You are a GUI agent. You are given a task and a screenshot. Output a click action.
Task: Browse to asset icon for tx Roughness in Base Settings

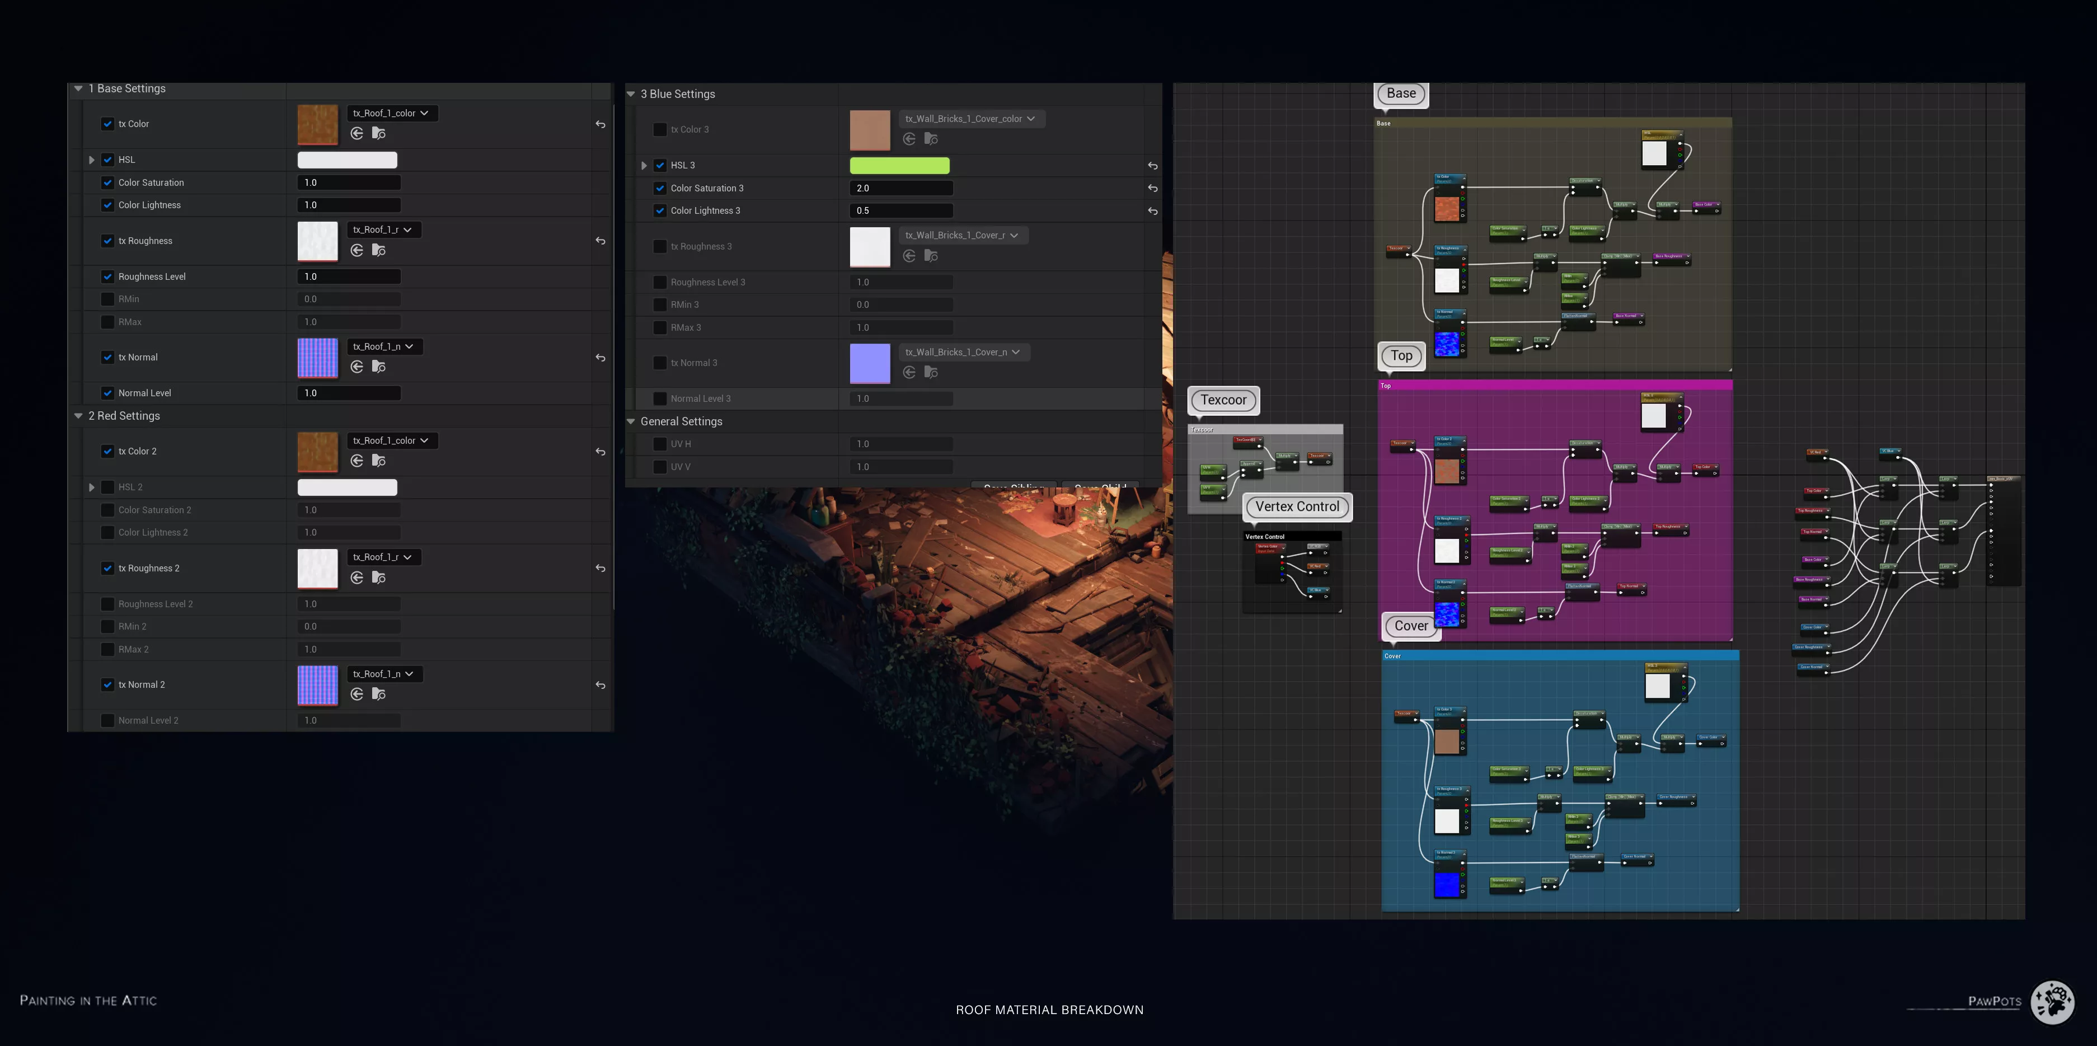(378, 250)
